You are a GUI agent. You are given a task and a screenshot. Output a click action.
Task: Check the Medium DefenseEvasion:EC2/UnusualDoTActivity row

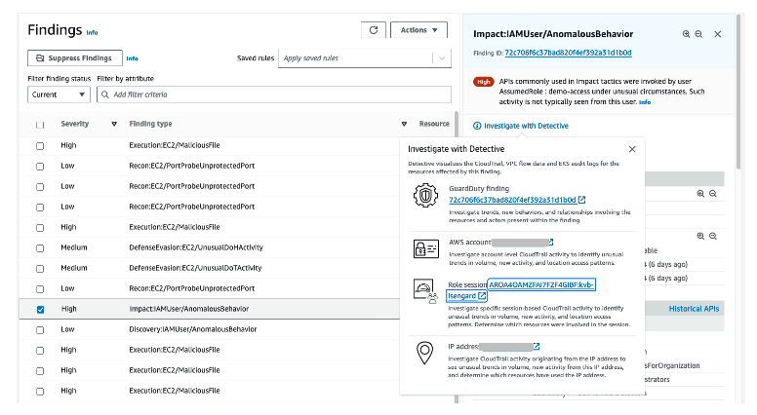40,269
